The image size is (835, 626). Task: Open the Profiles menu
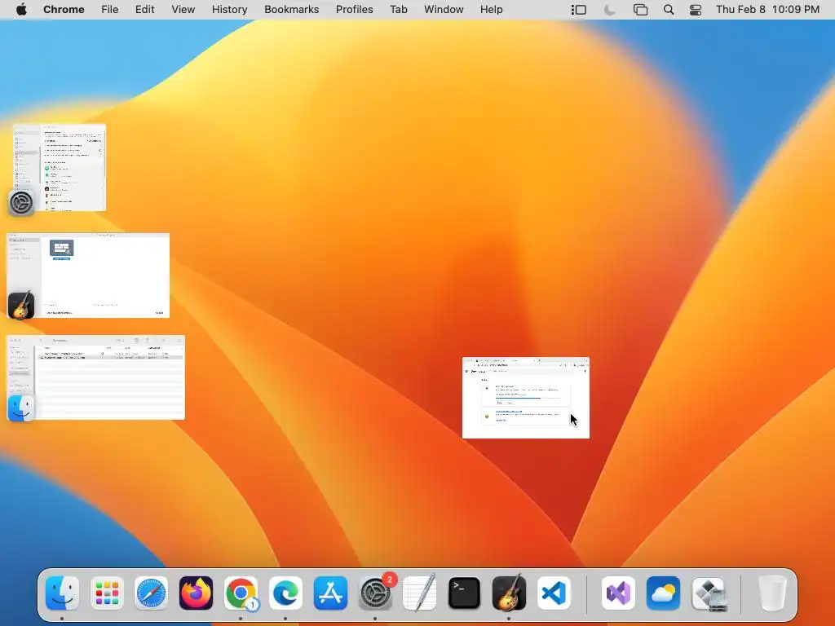coord(354,10)
